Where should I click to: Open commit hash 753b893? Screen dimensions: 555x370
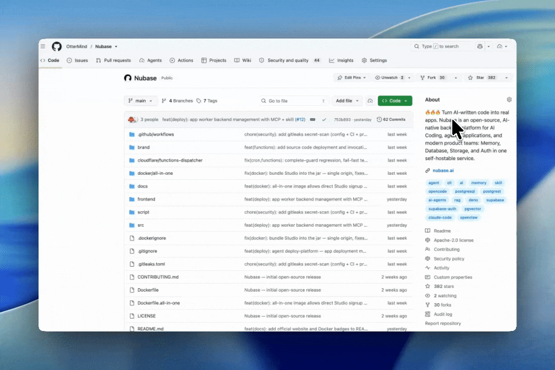point(342,120)
